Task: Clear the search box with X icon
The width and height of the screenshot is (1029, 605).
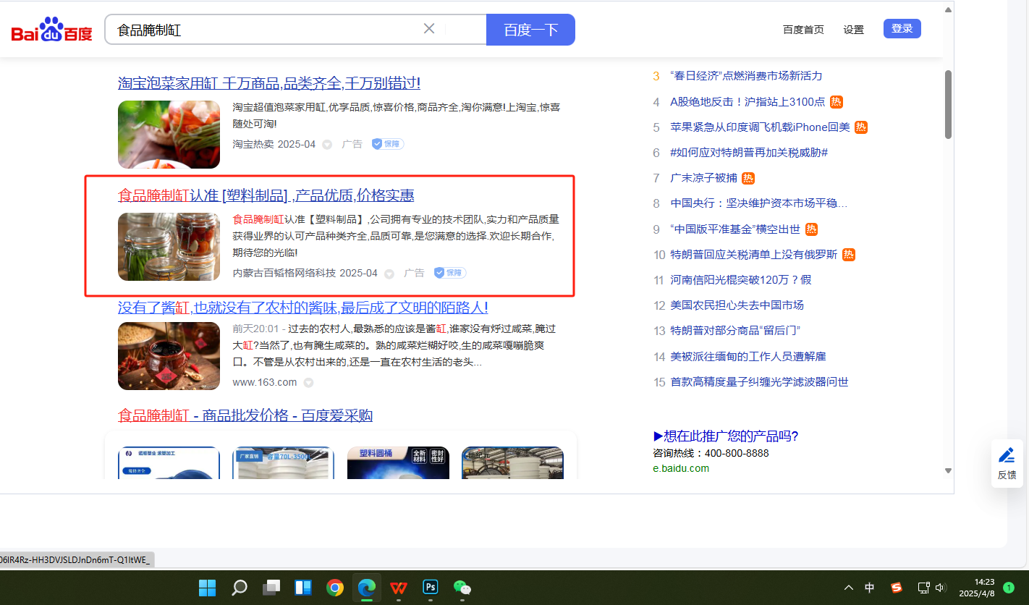Action: 429,29
